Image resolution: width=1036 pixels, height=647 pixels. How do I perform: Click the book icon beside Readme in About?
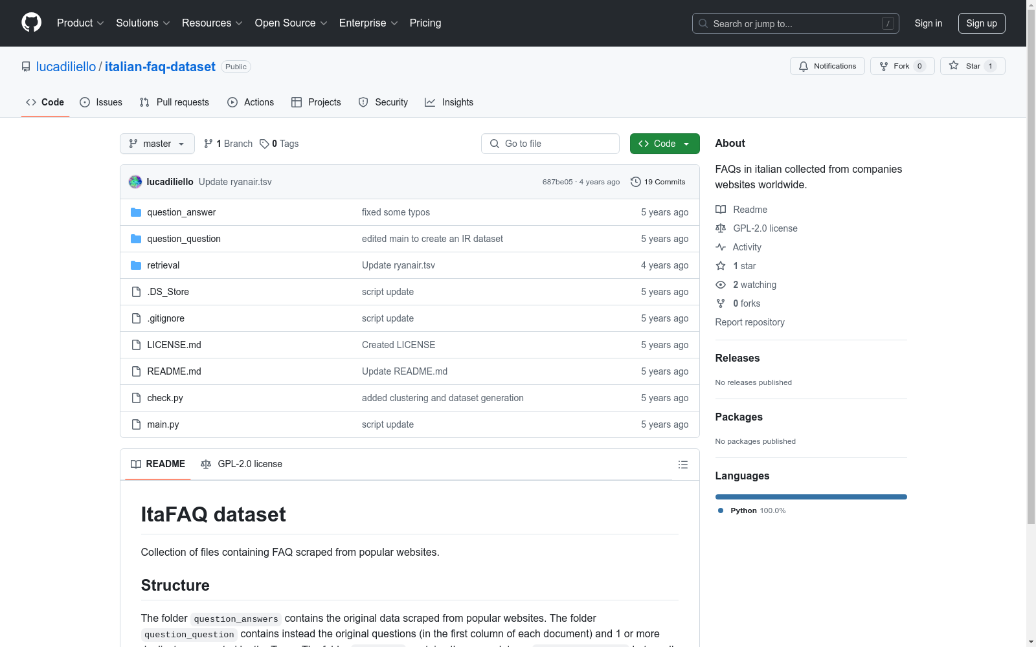[721, 210]
